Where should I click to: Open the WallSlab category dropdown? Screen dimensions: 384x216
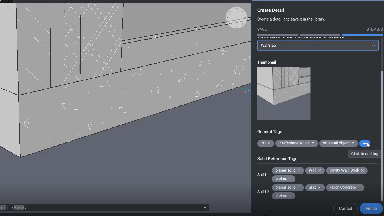(318, 46)
